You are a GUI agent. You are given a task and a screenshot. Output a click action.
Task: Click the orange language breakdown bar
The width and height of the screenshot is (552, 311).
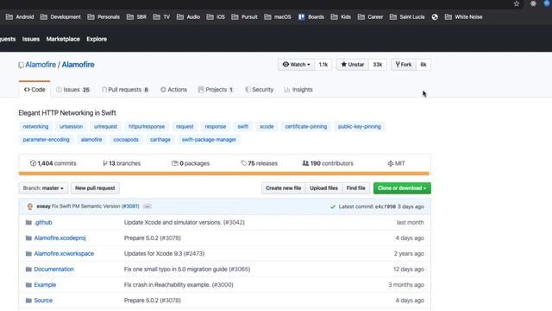coord(224,174)
